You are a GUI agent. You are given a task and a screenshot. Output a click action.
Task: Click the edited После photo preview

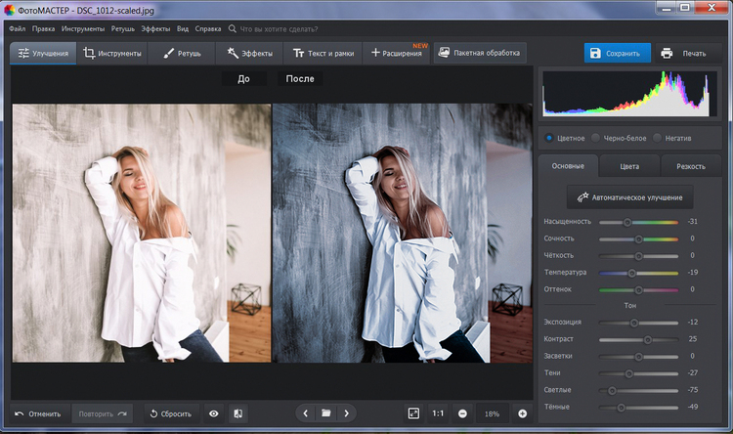[x=403, y=233]
